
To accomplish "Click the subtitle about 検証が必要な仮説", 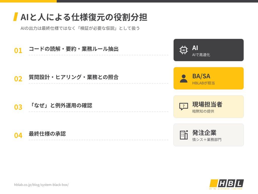I will [80, 28].
